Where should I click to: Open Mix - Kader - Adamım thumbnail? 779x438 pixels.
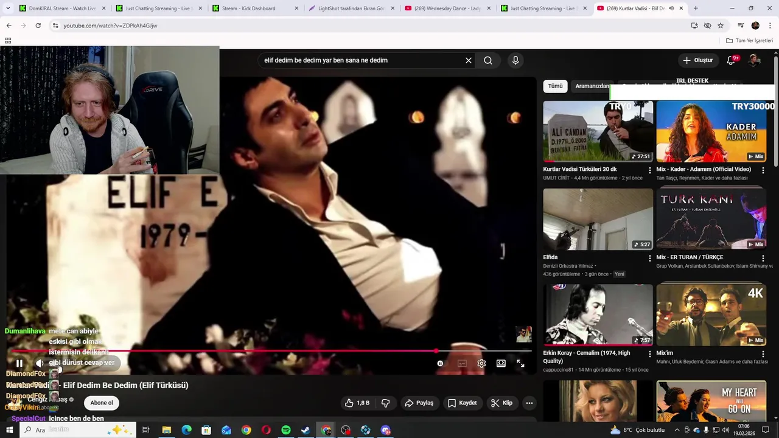711,131
